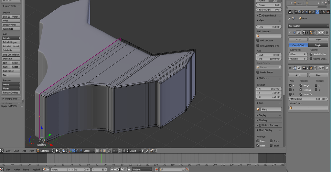Image resolution: width=331 pixels, height=172 pixels.
Task: Open the Add menu in 3D view header
Action: coord(24,151)
